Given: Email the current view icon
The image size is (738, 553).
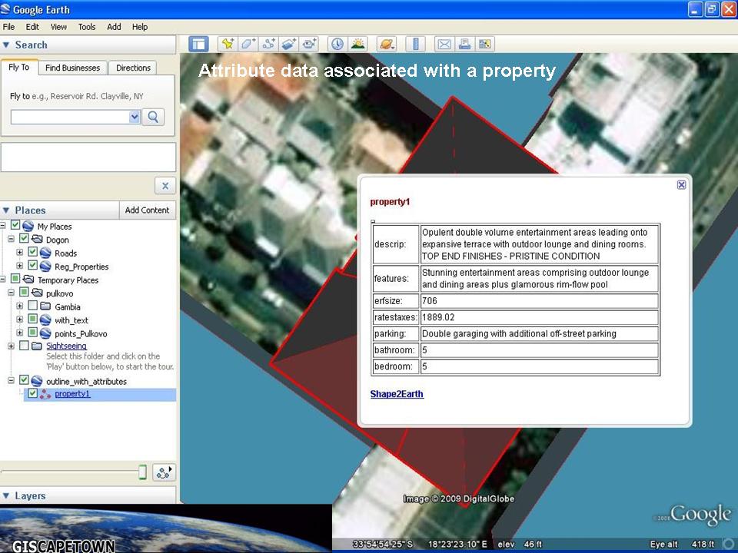Looking at the screenshot, I should (444, 45).
